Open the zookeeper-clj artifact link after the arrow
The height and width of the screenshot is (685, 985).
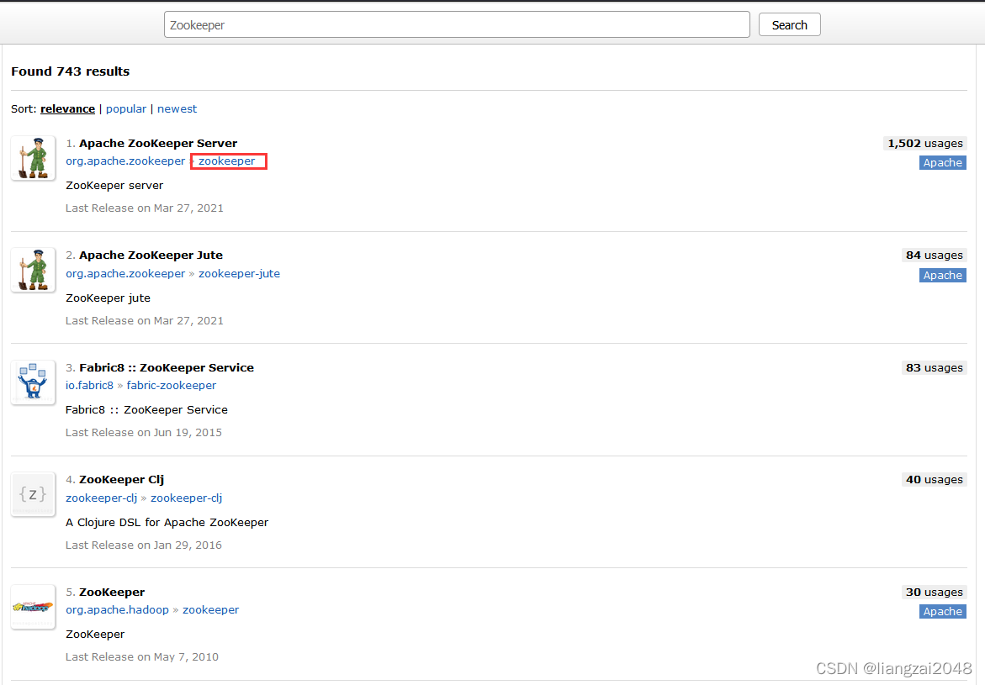click(187, 498)
